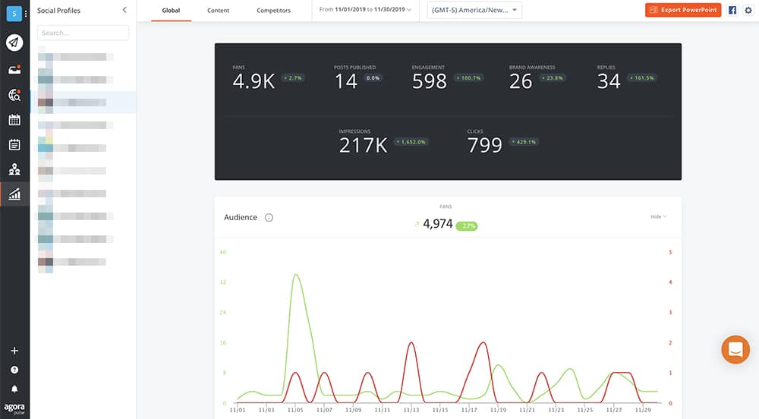Collapse the Social Profiles panel
The width and height of the screenshot is (759, 419).
pyautogui.click(x=124, y=10)
